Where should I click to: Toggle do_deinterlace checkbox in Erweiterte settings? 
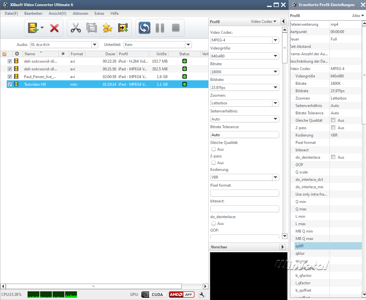[x=333, y=157]
